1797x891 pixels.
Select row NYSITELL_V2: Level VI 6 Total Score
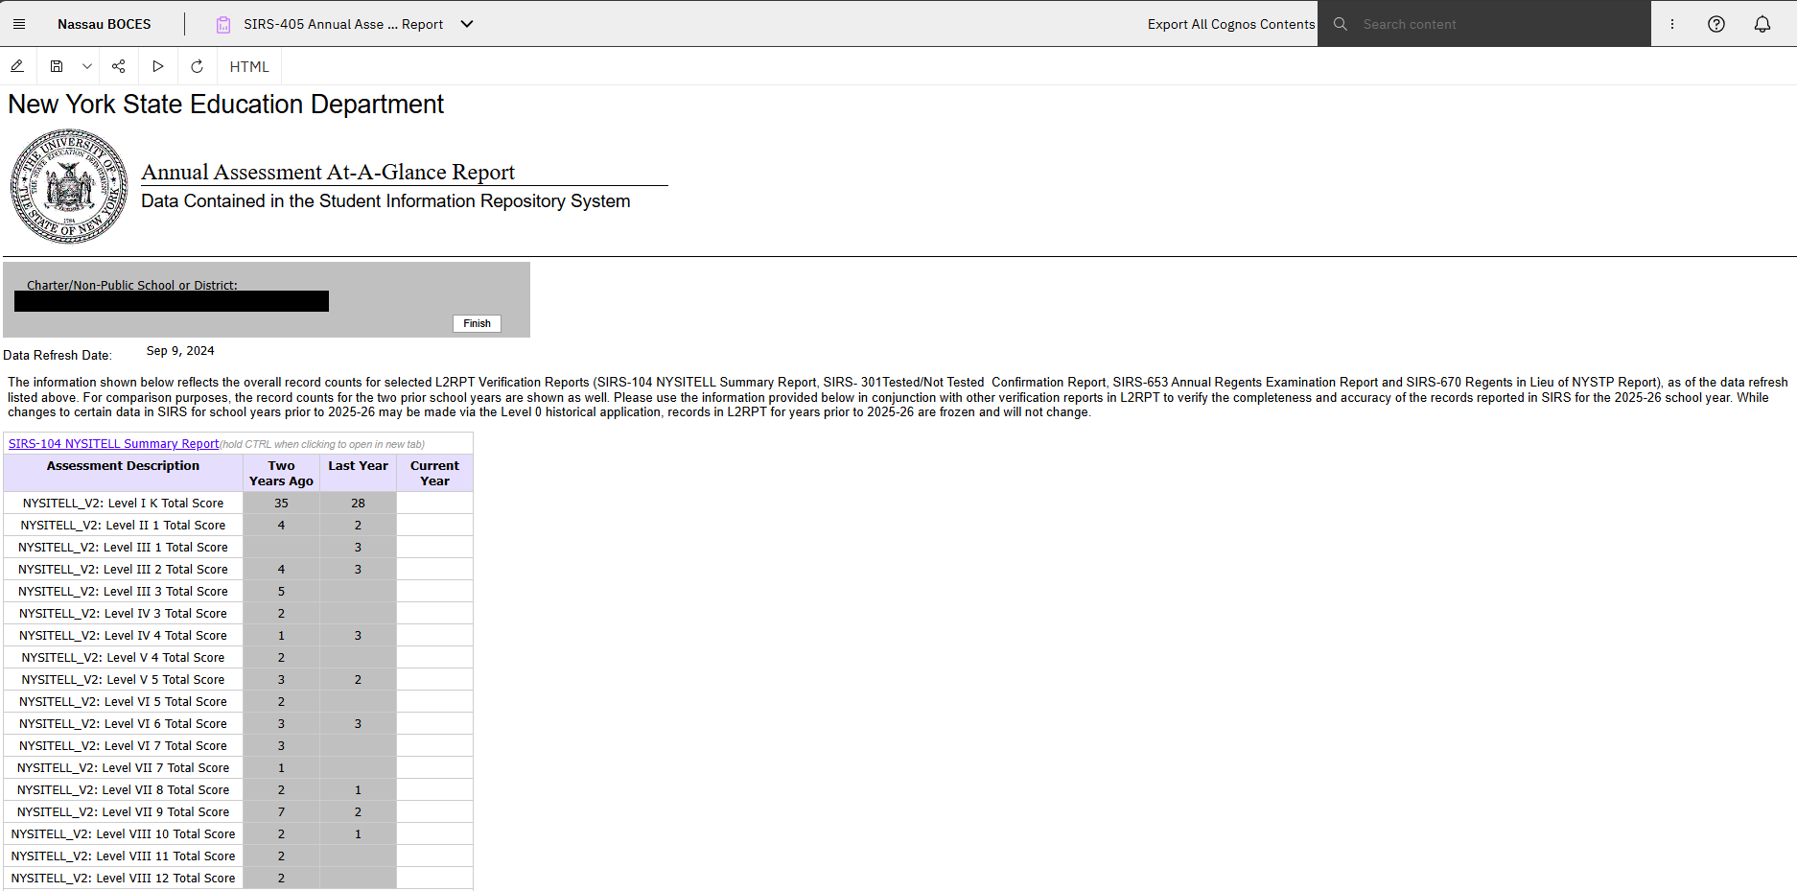pos(238,723)
